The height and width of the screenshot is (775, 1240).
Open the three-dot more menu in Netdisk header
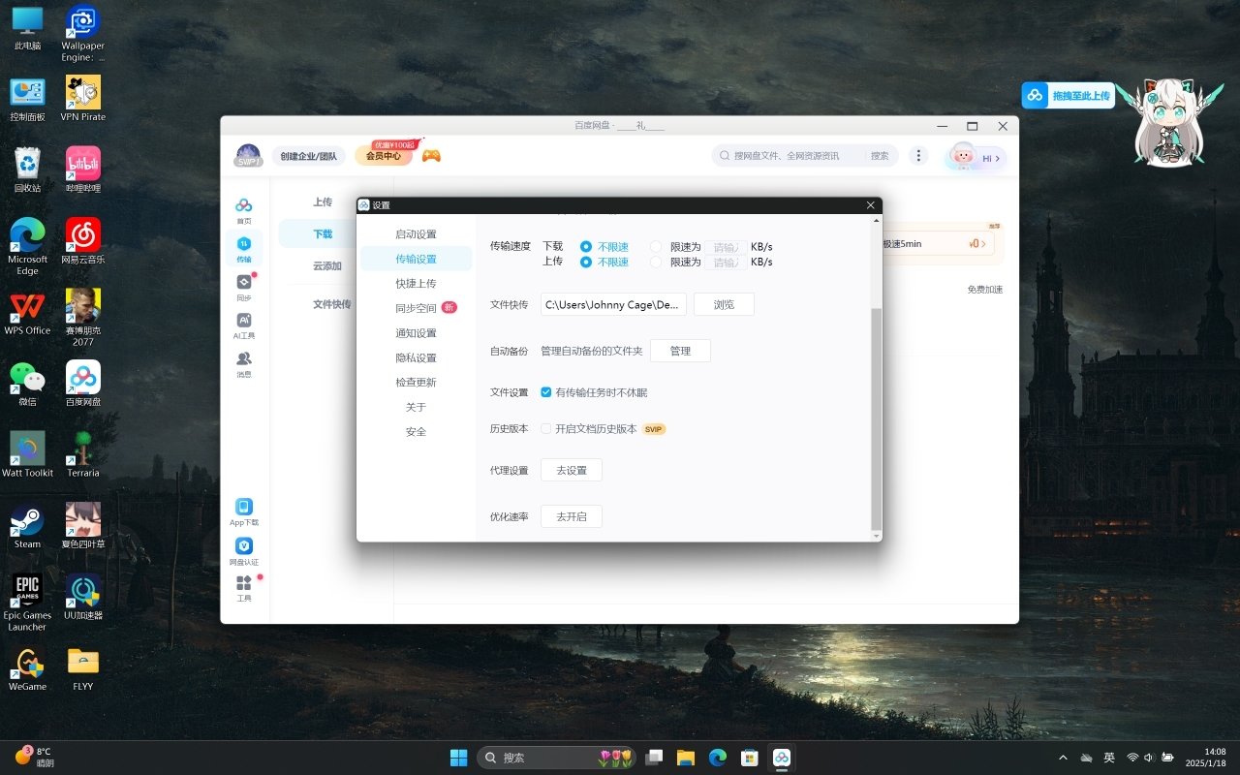coord(919,156)
